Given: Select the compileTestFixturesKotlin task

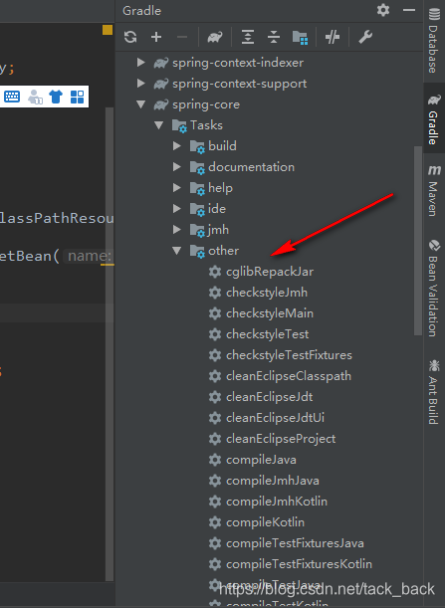Looking at the screenshot, I should 299,564.
